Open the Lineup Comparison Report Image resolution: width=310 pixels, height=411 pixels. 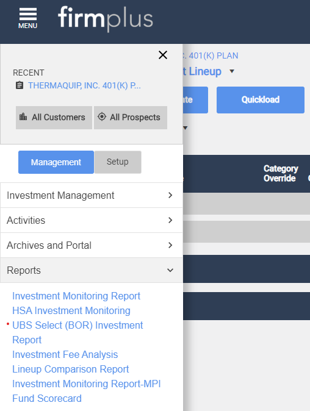pos(71,369)
